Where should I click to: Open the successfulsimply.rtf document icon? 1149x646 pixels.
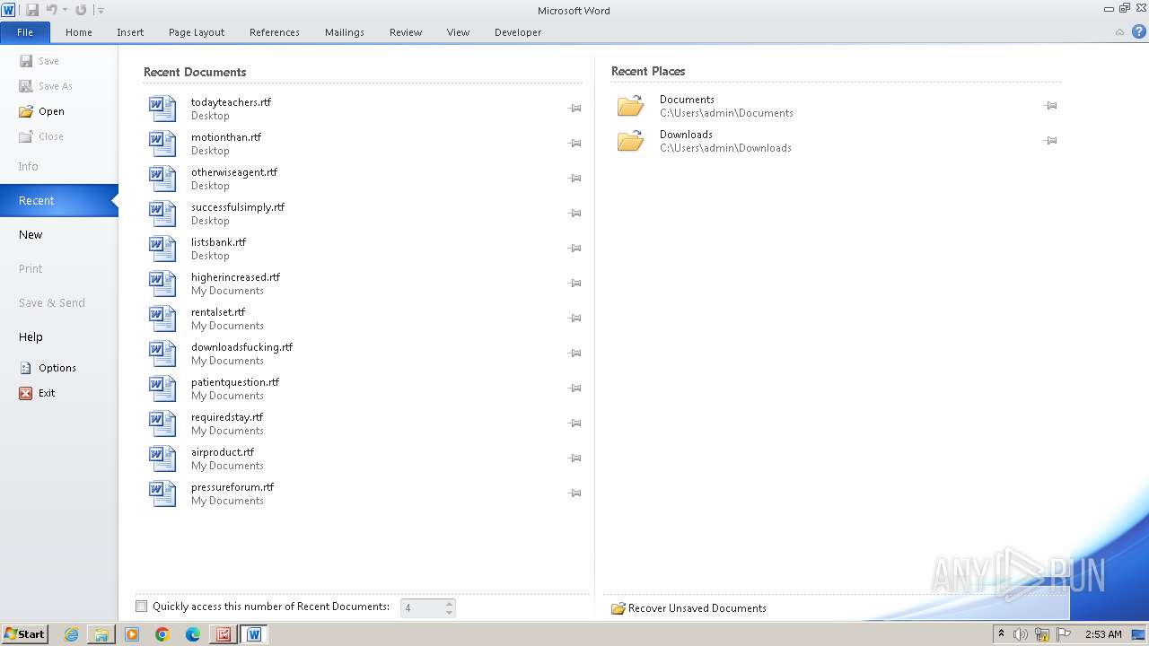(162, 214)
